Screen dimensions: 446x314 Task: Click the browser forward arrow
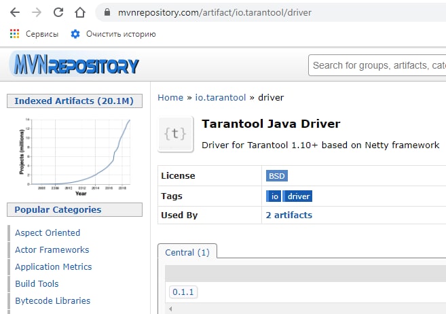coord(37,12)
